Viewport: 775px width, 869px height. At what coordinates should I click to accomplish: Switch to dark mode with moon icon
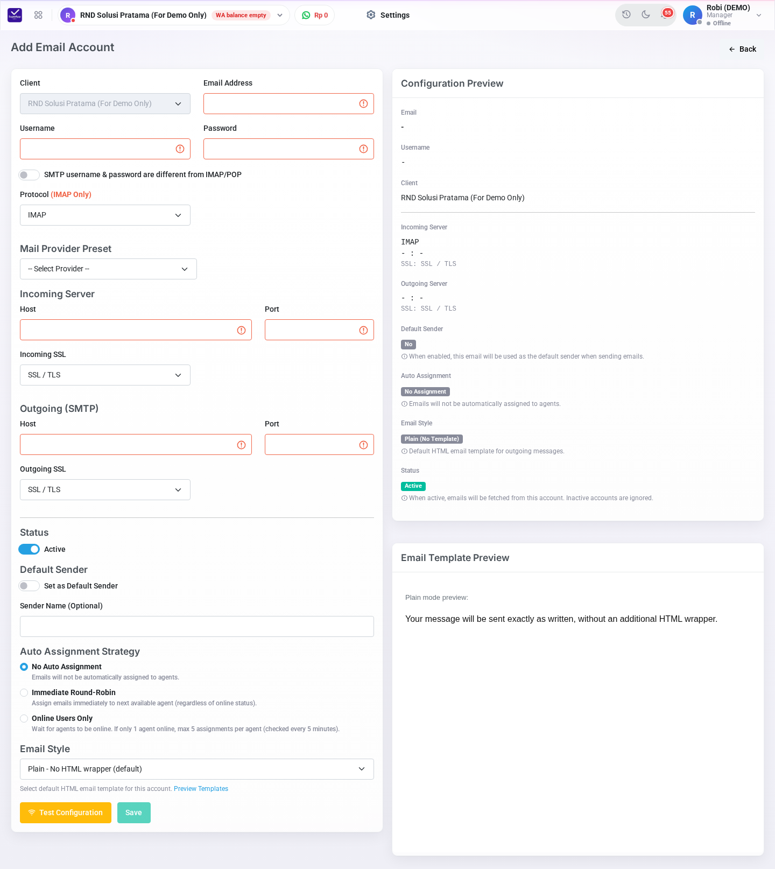[646, 15]
